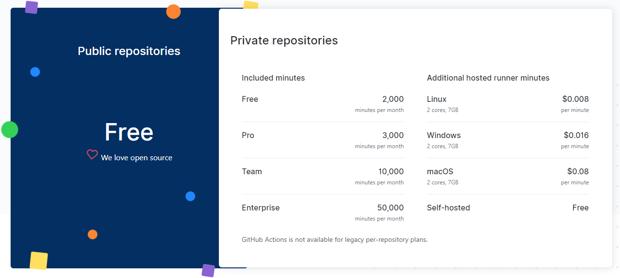Viewport: 620px width, 278px height.
Task: Click the macOS $0.08 price
Action: pos(578,172)
